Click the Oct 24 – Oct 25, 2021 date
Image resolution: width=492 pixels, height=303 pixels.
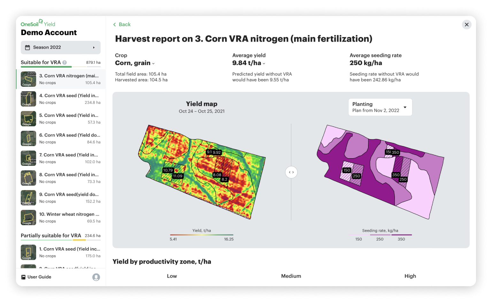click(x=202, y=111)
